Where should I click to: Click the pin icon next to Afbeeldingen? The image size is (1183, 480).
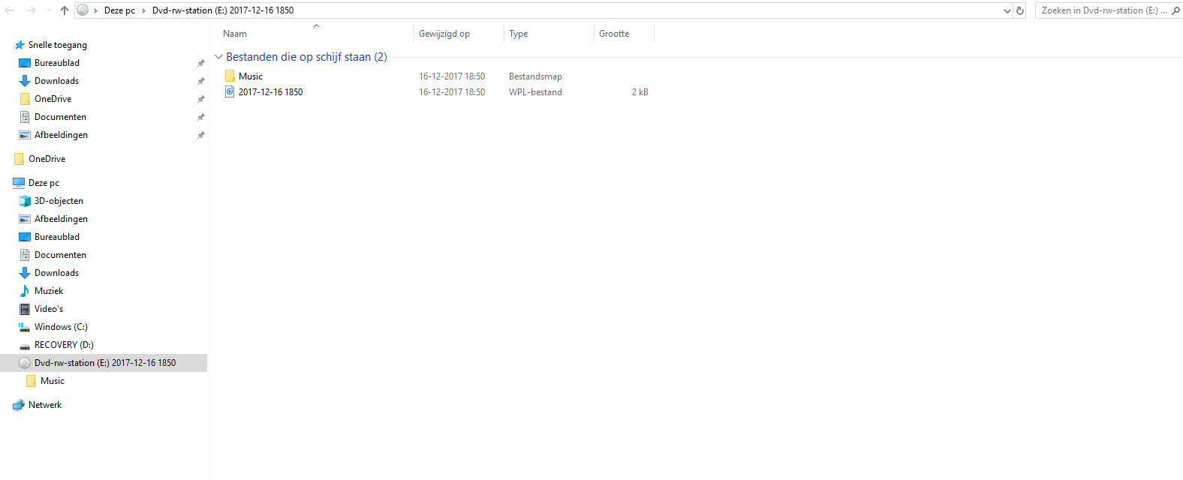[x=200, y=135]
